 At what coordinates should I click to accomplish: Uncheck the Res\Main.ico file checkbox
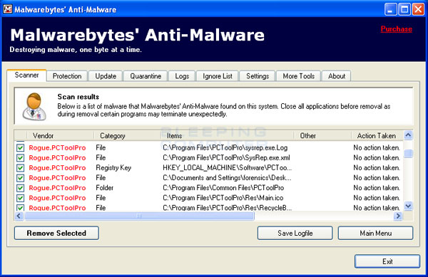pyautogui.click(x=20, y=198)
